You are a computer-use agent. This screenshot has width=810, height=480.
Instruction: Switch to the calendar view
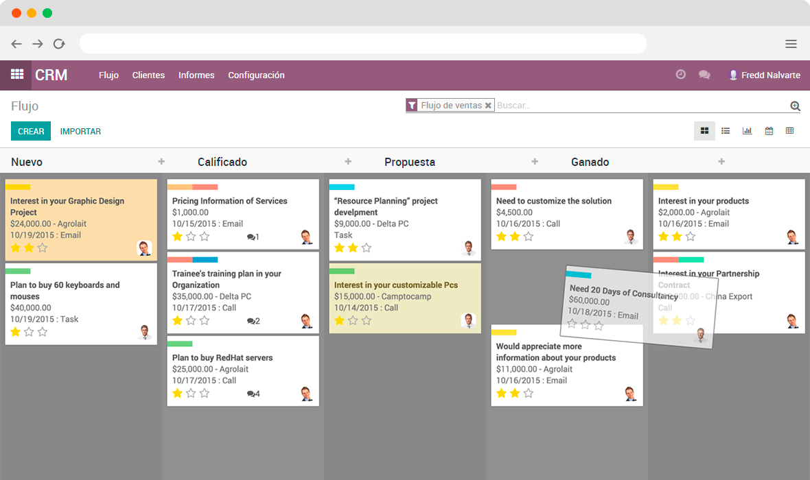(768, 130)
